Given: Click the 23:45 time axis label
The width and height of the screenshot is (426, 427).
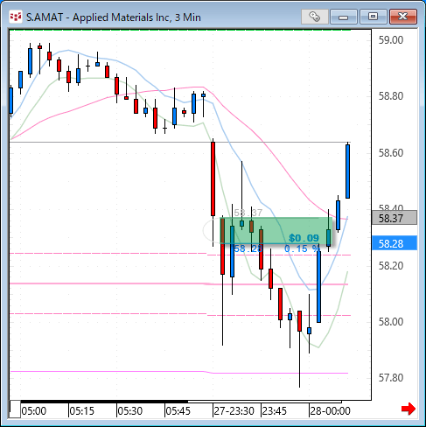Looking at the screenshot, I should tap(275, 411).
